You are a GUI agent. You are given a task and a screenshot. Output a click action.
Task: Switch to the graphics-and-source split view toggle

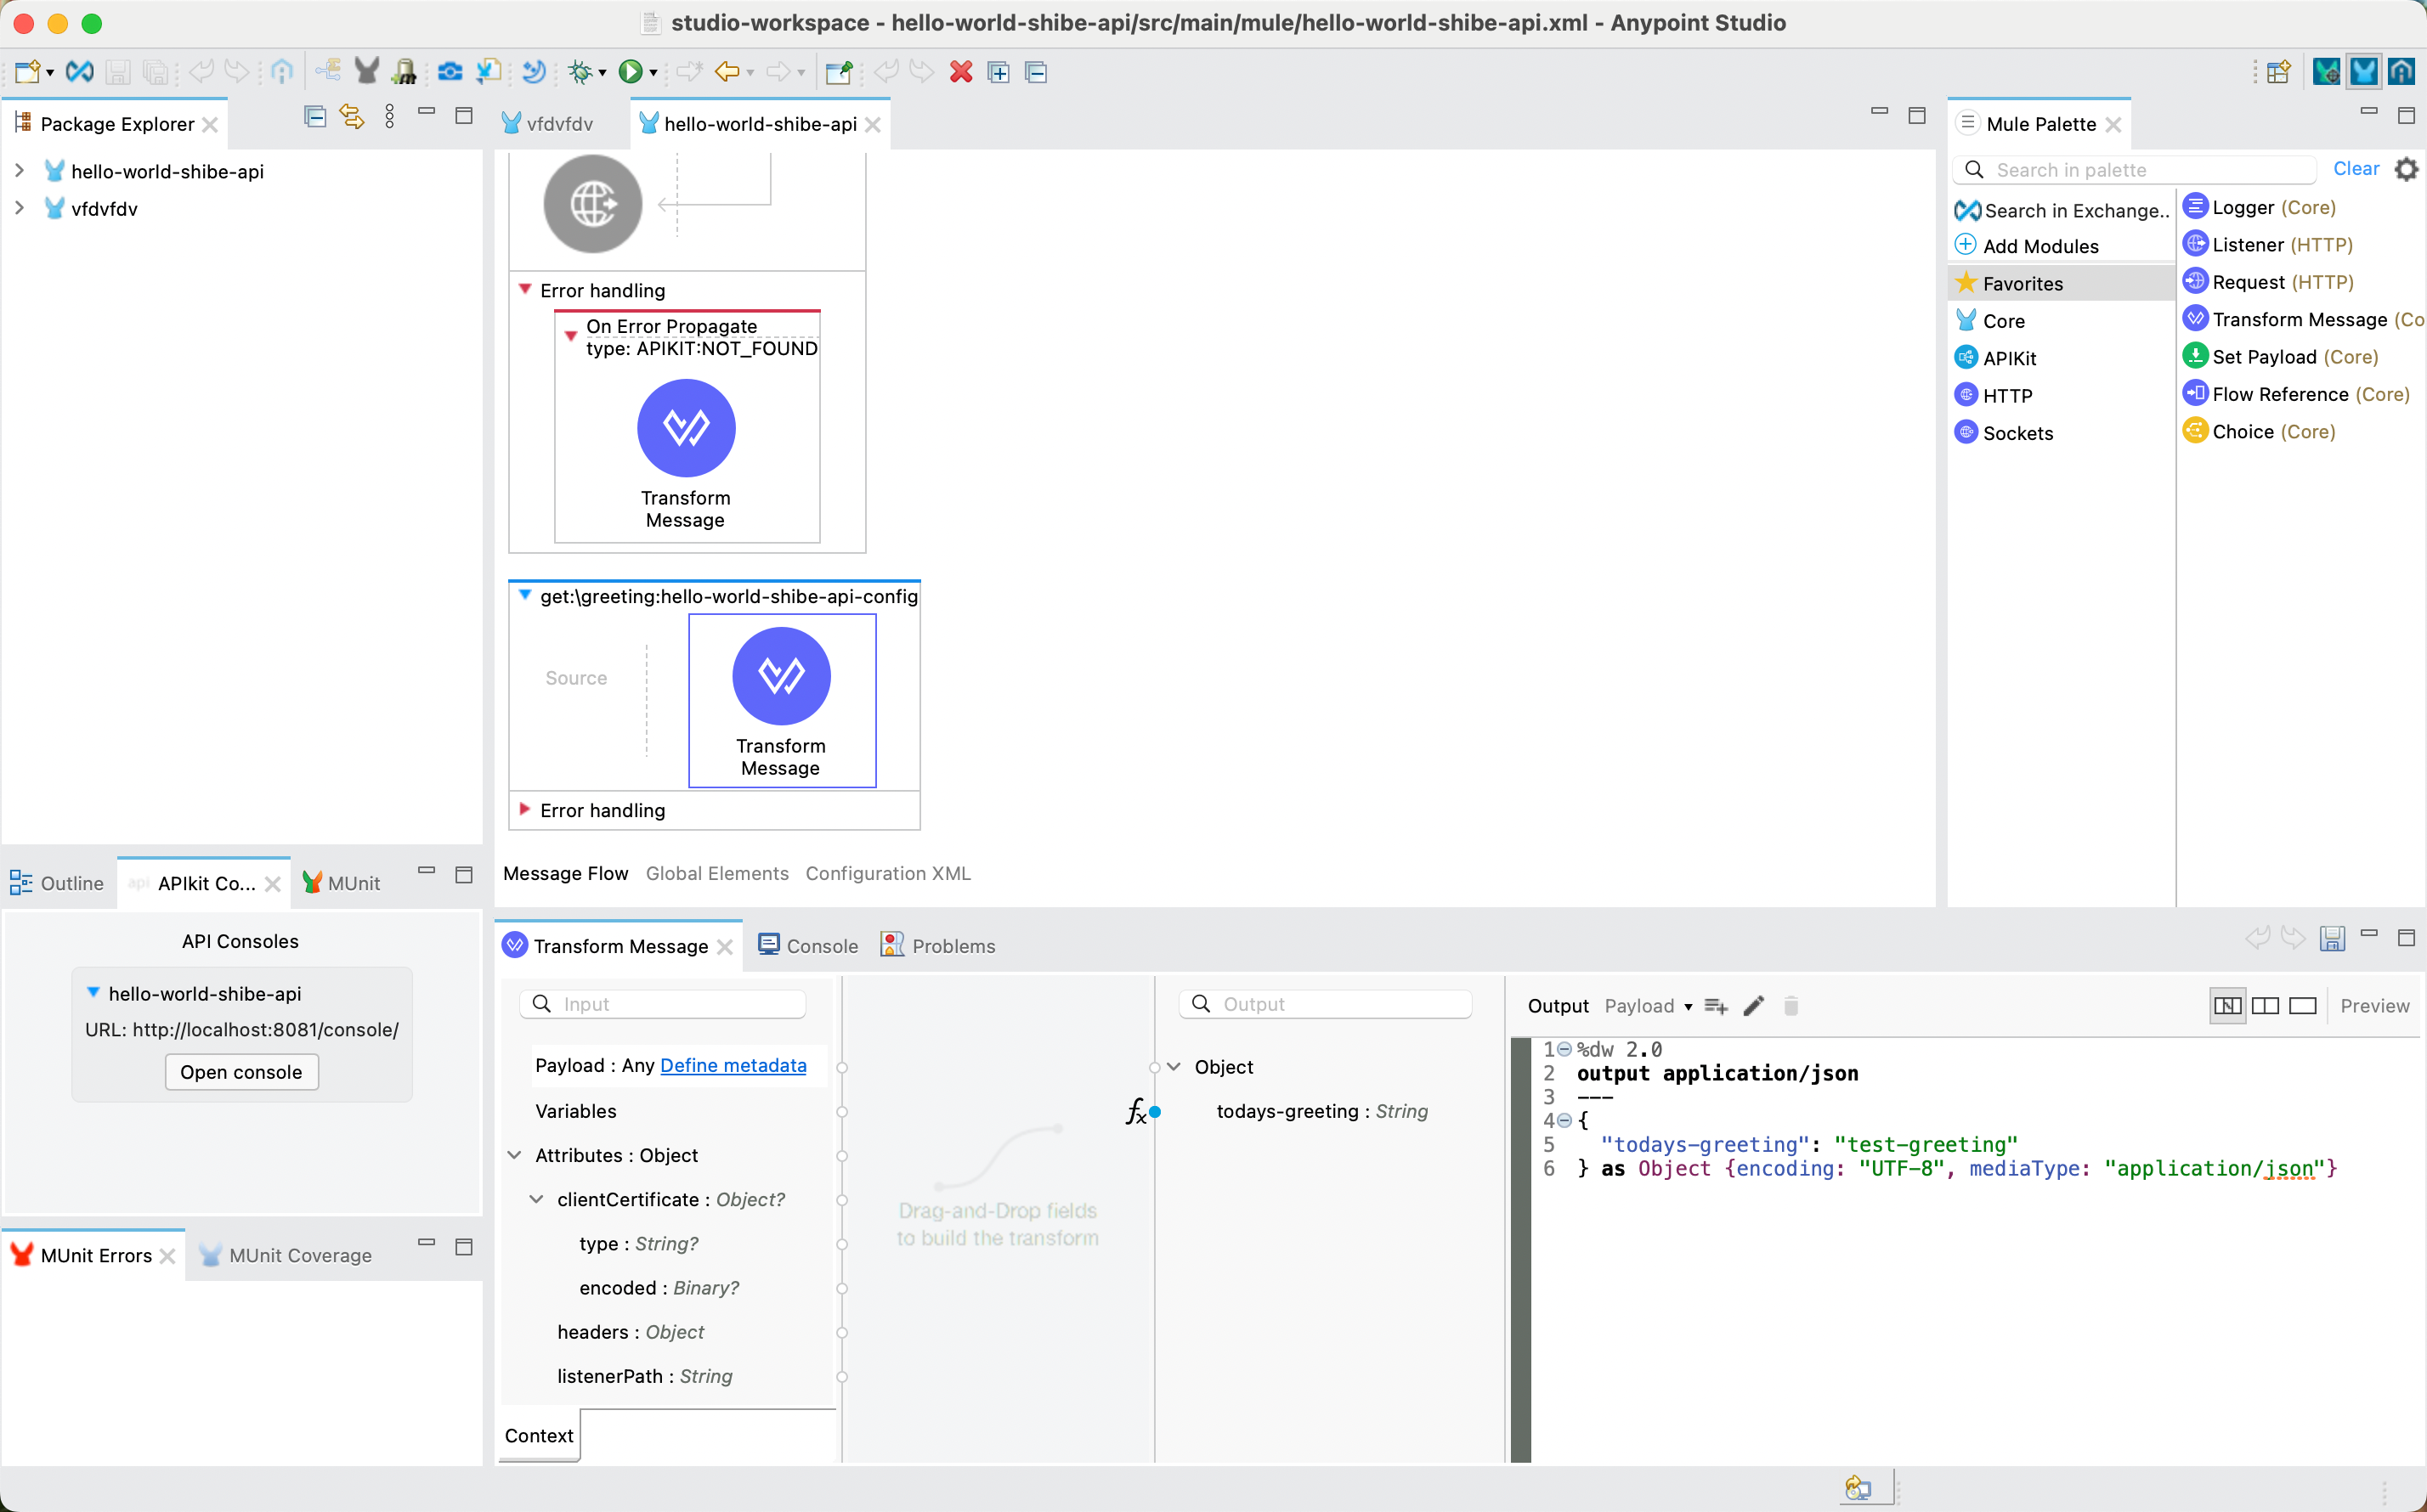coord(2227,1006)
